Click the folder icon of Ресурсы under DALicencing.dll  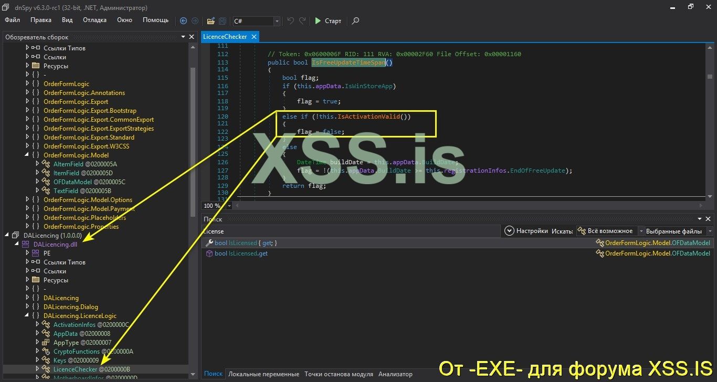click(x=36, y=280)
